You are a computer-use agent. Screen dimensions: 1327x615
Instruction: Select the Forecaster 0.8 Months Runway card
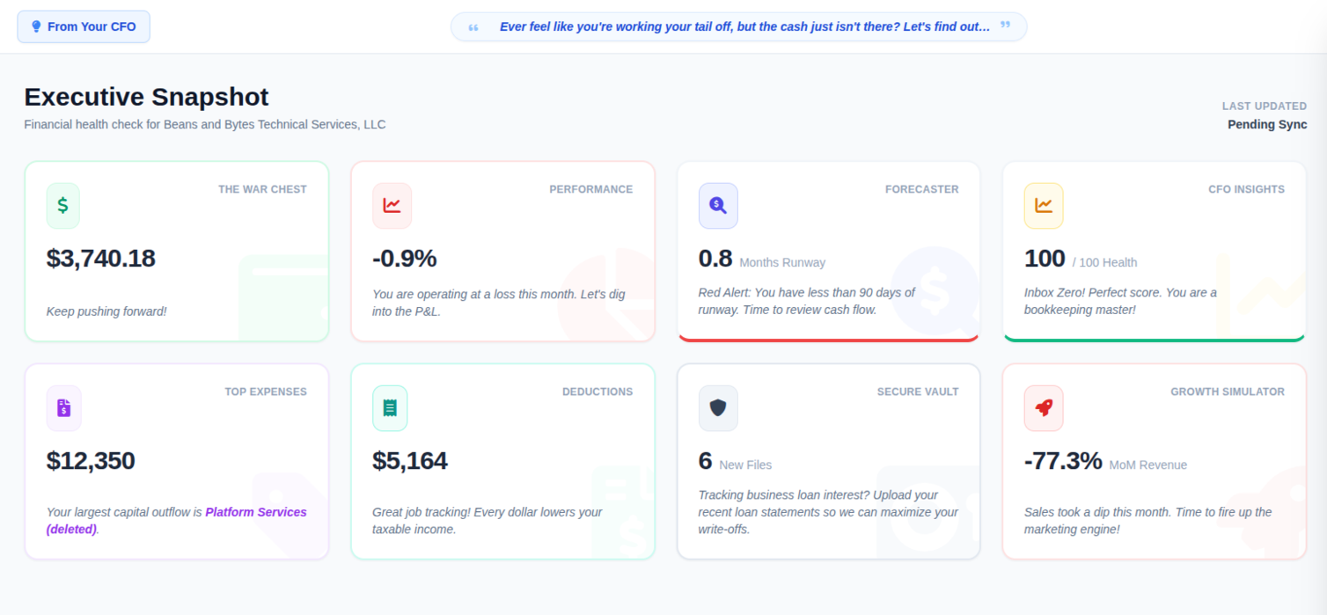828,251
